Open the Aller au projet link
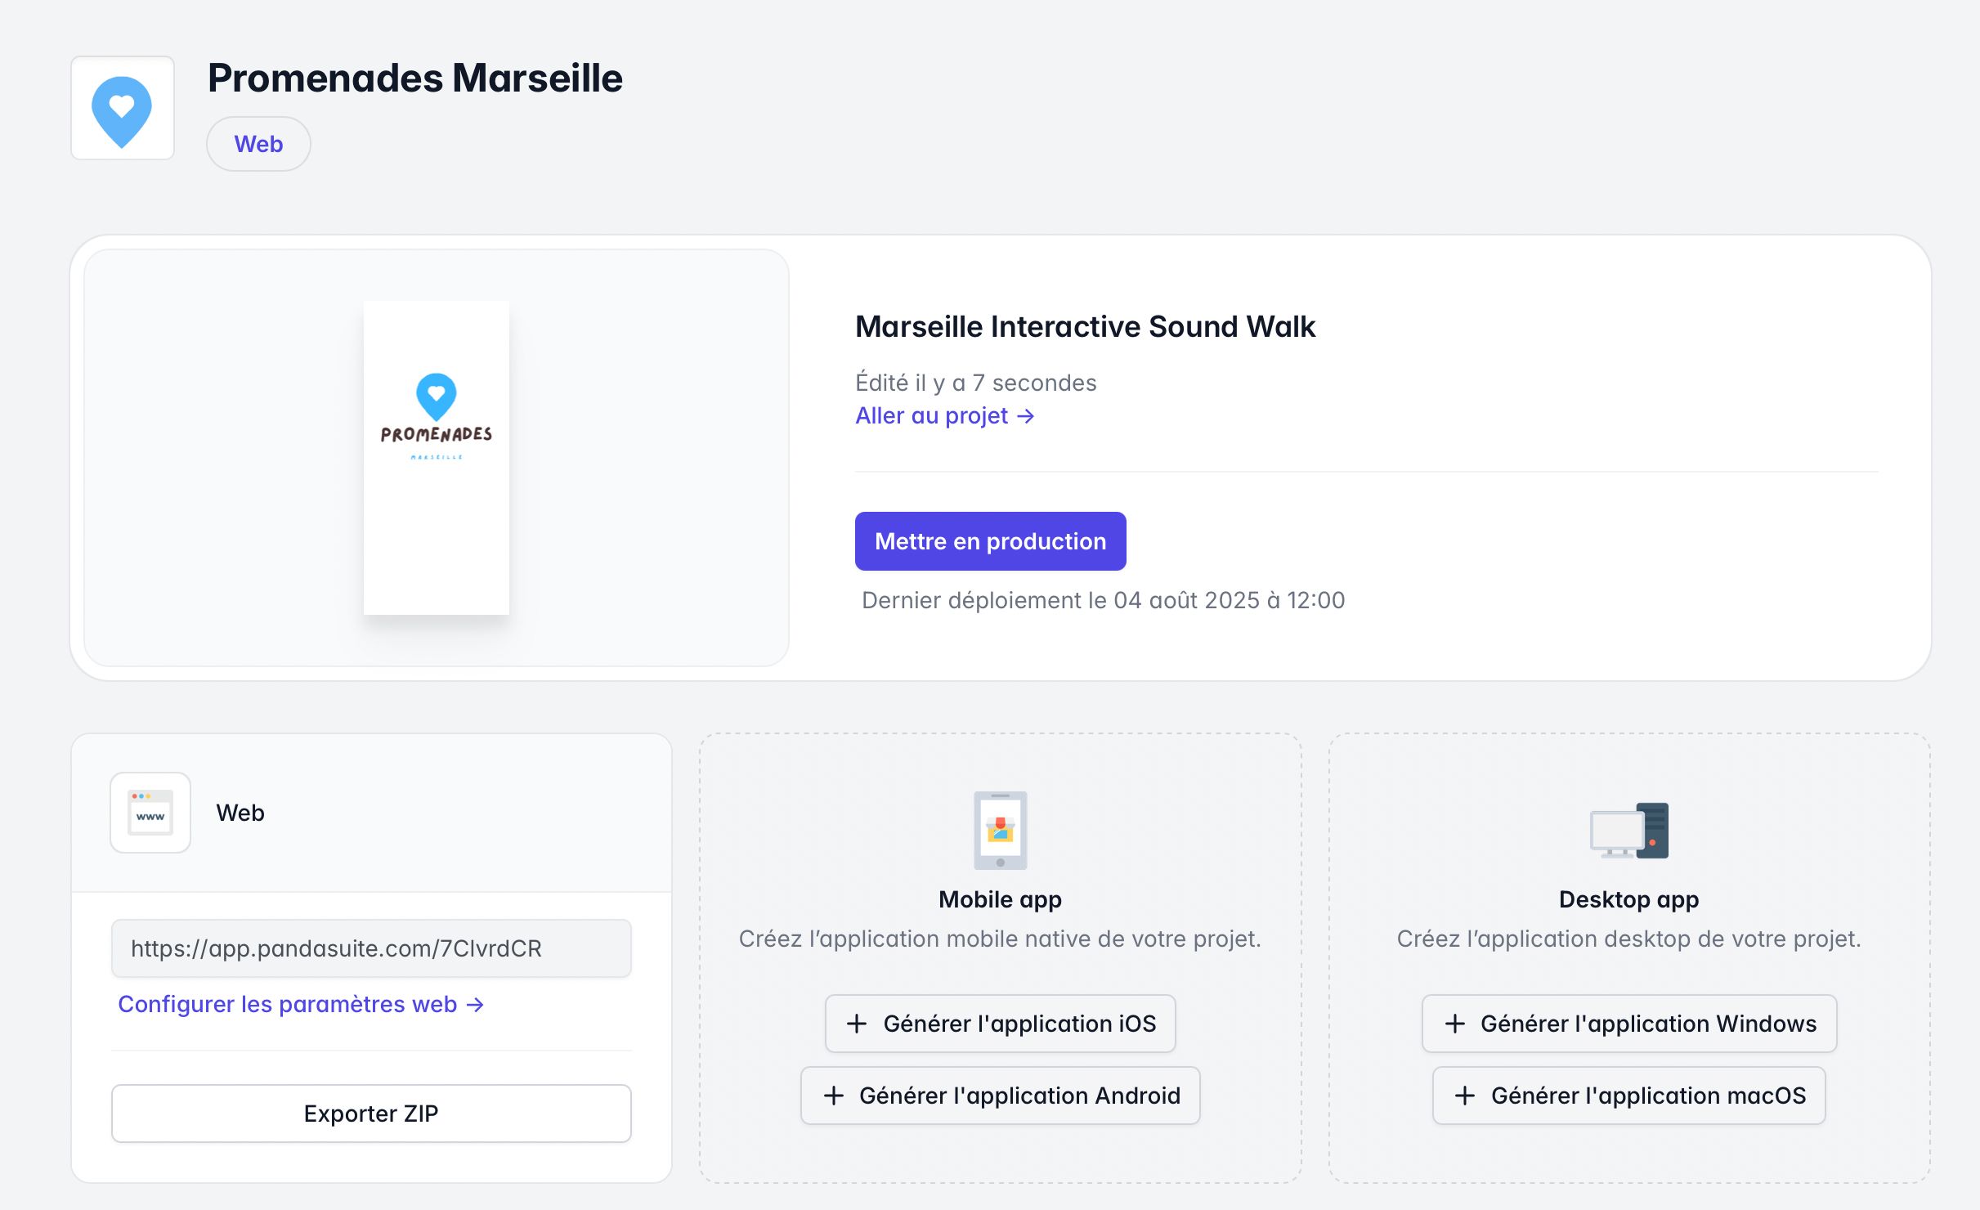1980x1210 pixels. point(944,416)
